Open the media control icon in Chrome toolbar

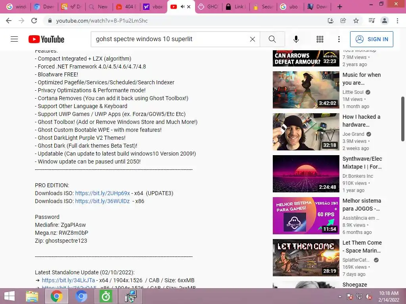pos(372,21)
